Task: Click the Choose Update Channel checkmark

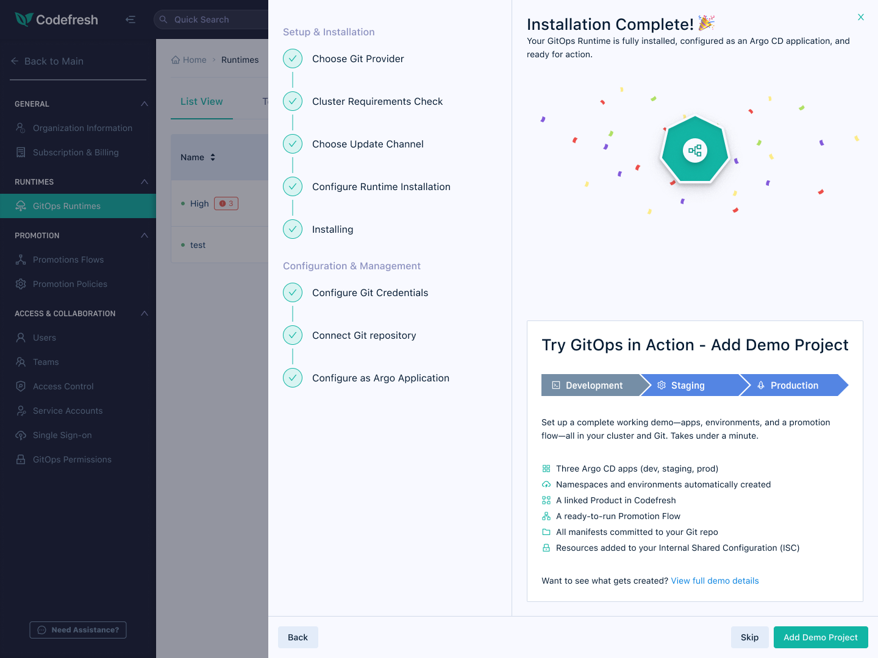Action: point(293,144)
